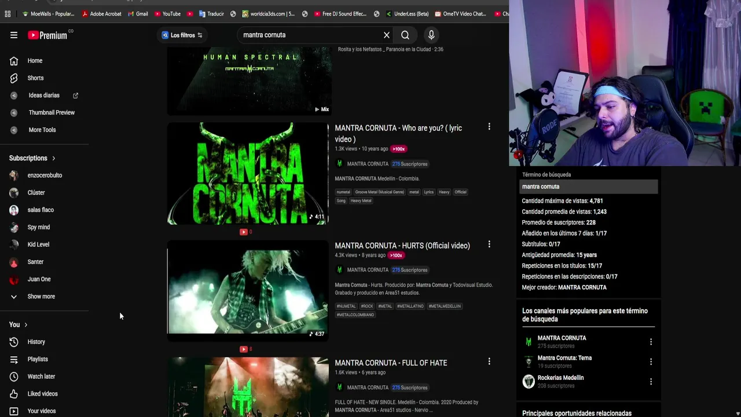Click external link icon beside Ideas diarias

(x=75, y=96)
